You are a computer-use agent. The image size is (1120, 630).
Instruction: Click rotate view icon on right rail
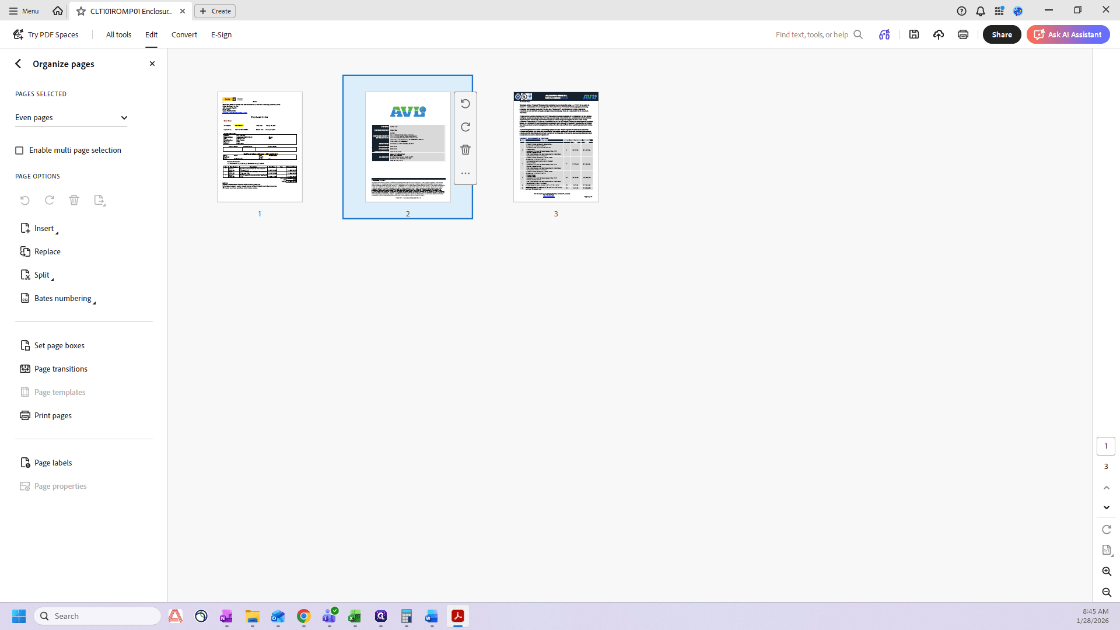pos(1107,530)
